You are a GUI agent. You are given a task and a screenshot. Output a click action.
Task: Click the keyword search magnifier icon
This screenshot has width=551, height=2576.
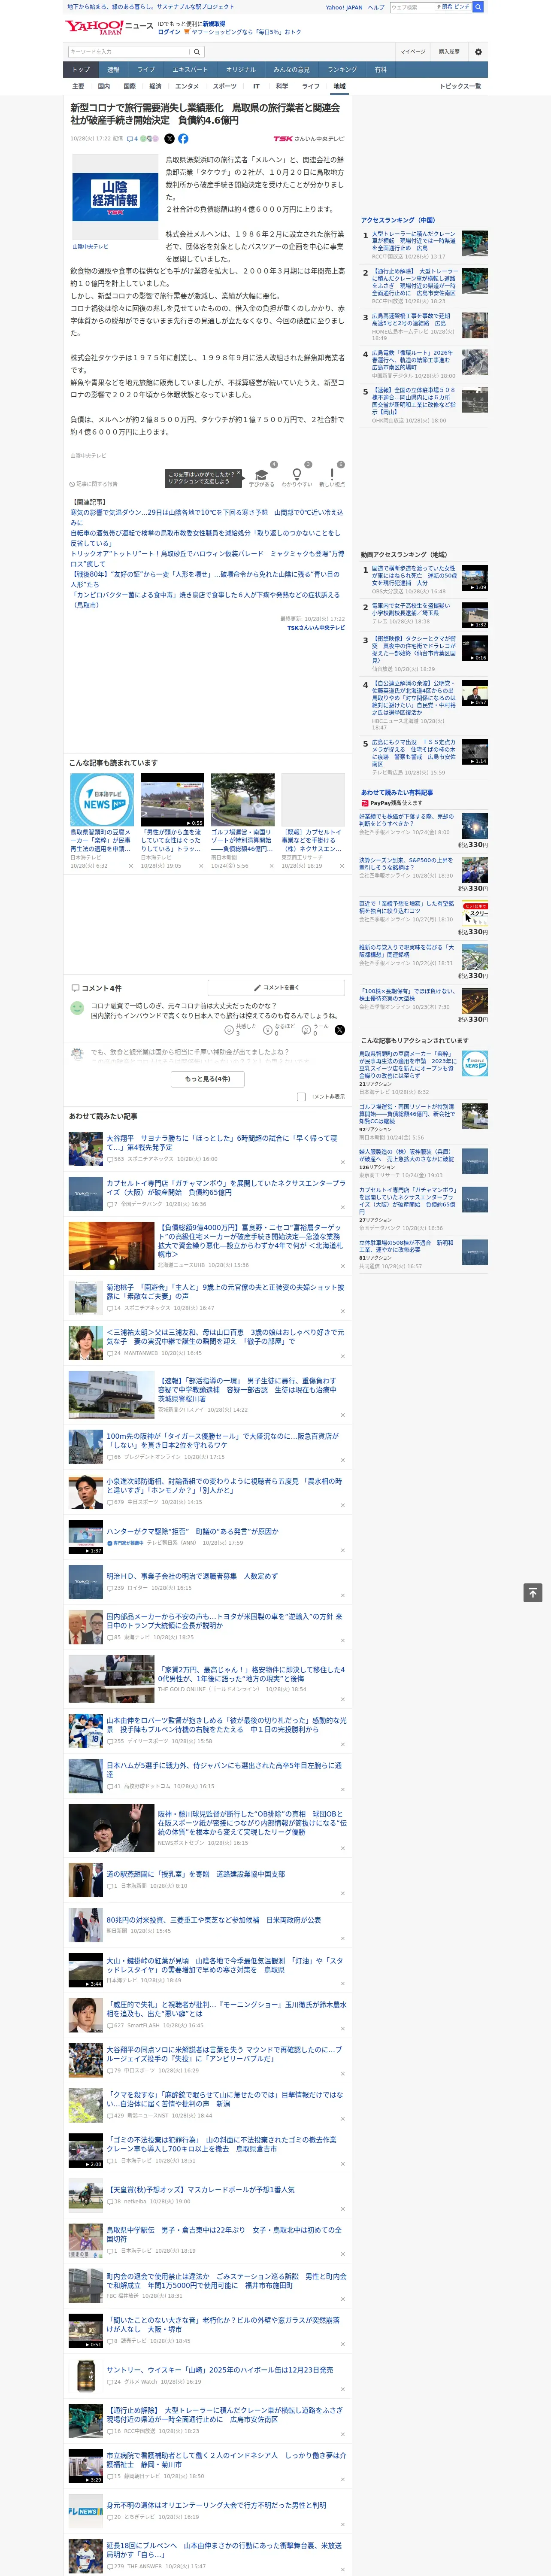coord(197,52)
